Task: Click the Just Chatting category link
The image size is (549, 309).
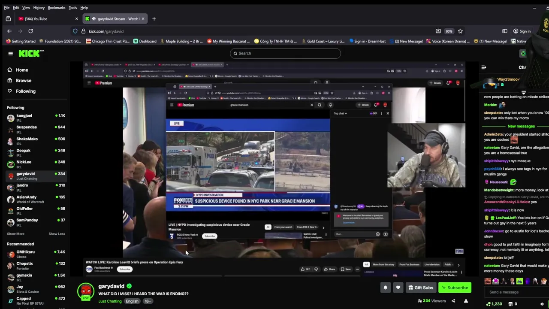Action: click(110, 301)
